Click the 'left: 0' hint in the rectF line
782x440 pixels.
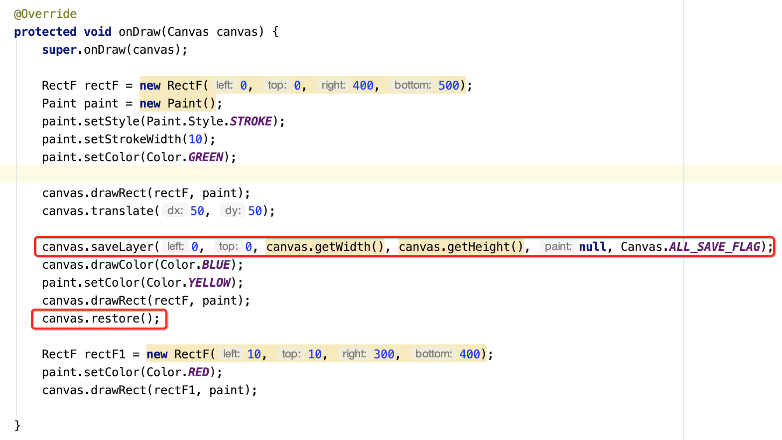coord(230,85)
